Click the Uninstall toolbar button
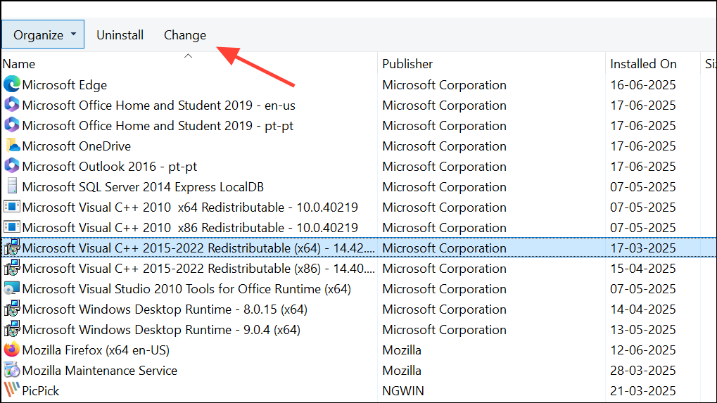Screen dimensions: 717x403 pos(120,35)
